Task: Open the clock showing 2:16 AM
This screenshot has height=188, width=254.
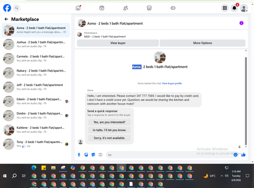Action: click(x=236, y=176)
